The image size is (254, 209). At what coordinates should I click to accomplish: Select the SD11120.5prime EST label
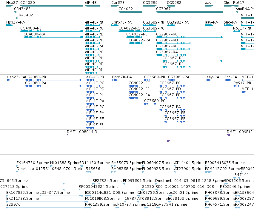point(94,163)
